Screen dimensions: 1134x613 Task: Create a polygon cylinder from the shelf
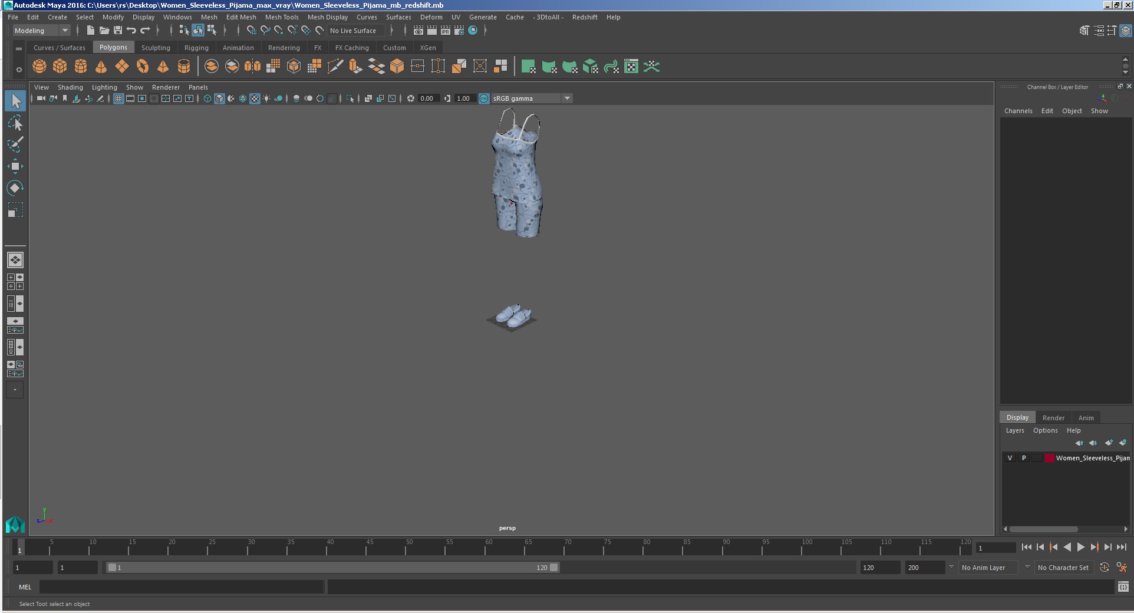81,67
